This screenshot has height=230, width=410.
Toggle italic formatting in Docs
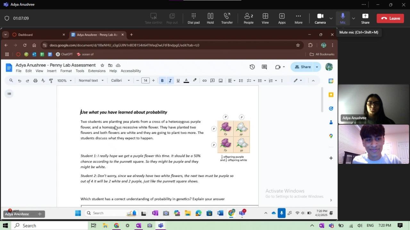[x=170, y=80]
